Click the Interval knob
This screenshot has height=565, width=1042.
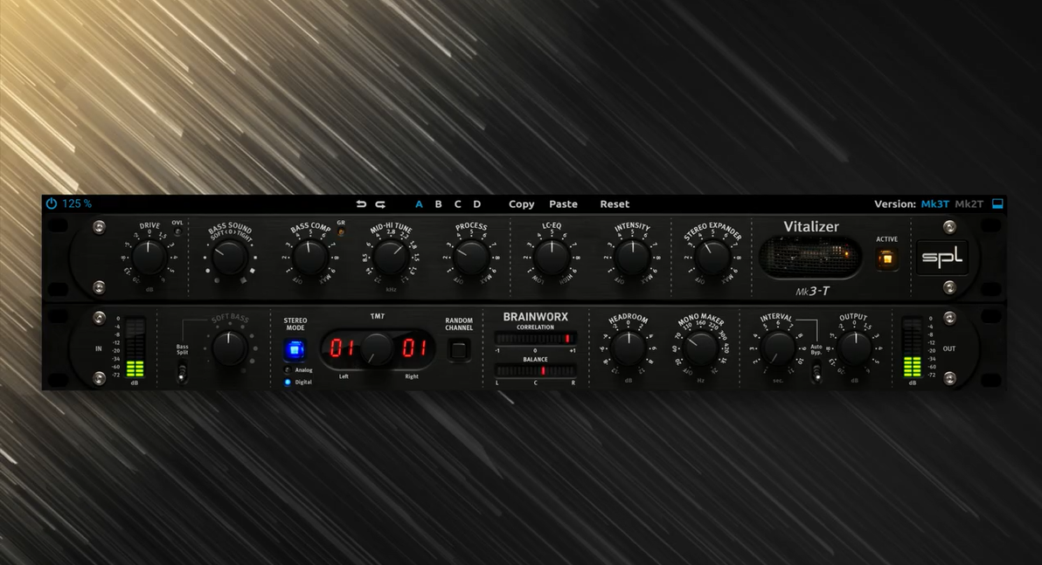pos(777,348)
